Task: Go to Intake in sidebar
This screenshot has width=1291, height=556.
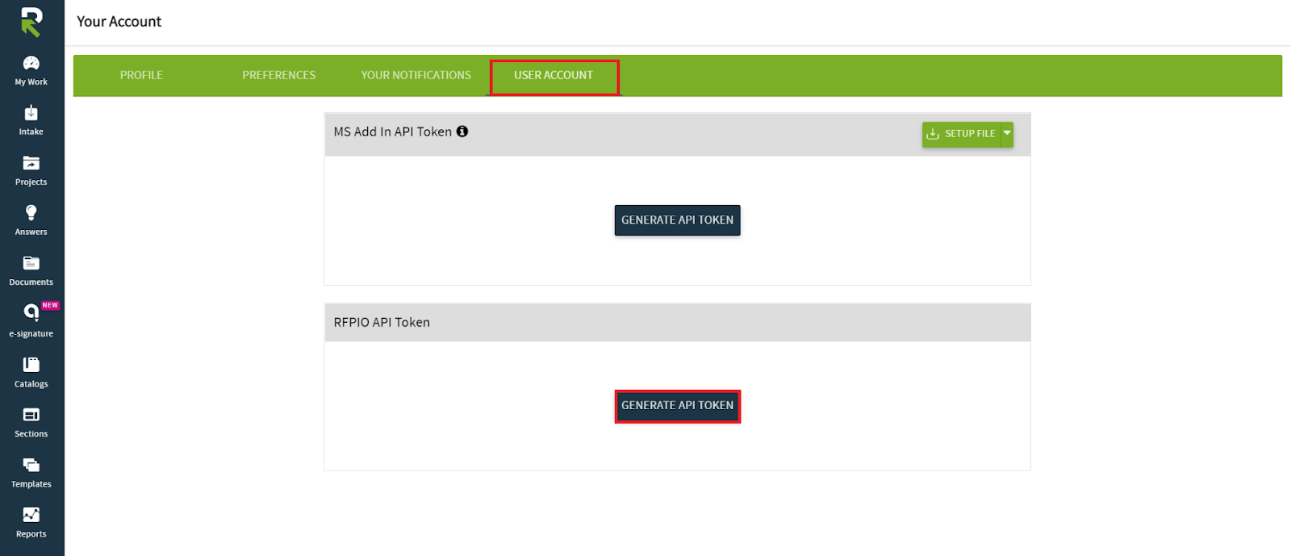Action: (31, 121)
